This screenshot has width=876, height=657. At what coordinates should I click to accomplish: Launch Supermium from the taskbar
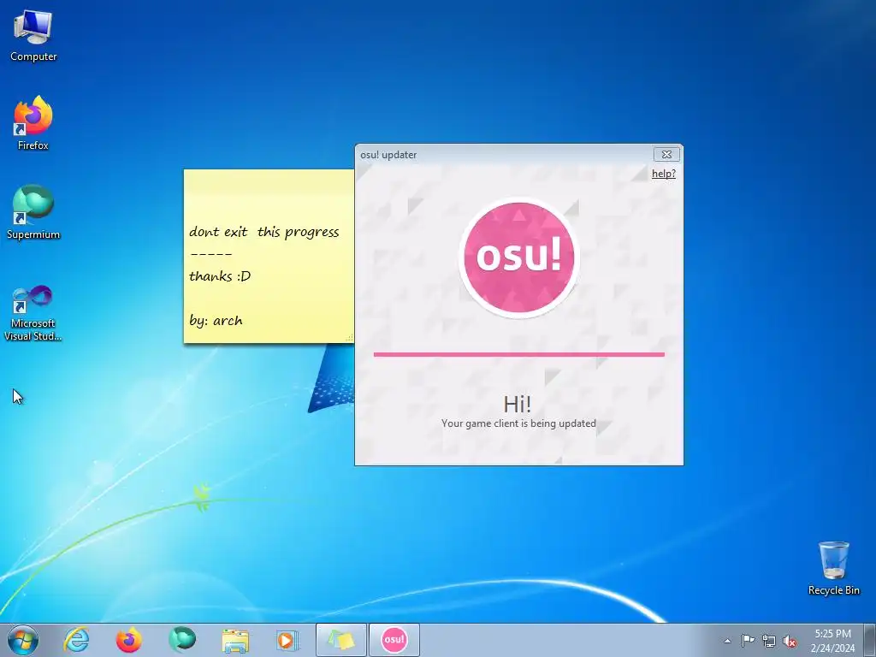point(181,640)
